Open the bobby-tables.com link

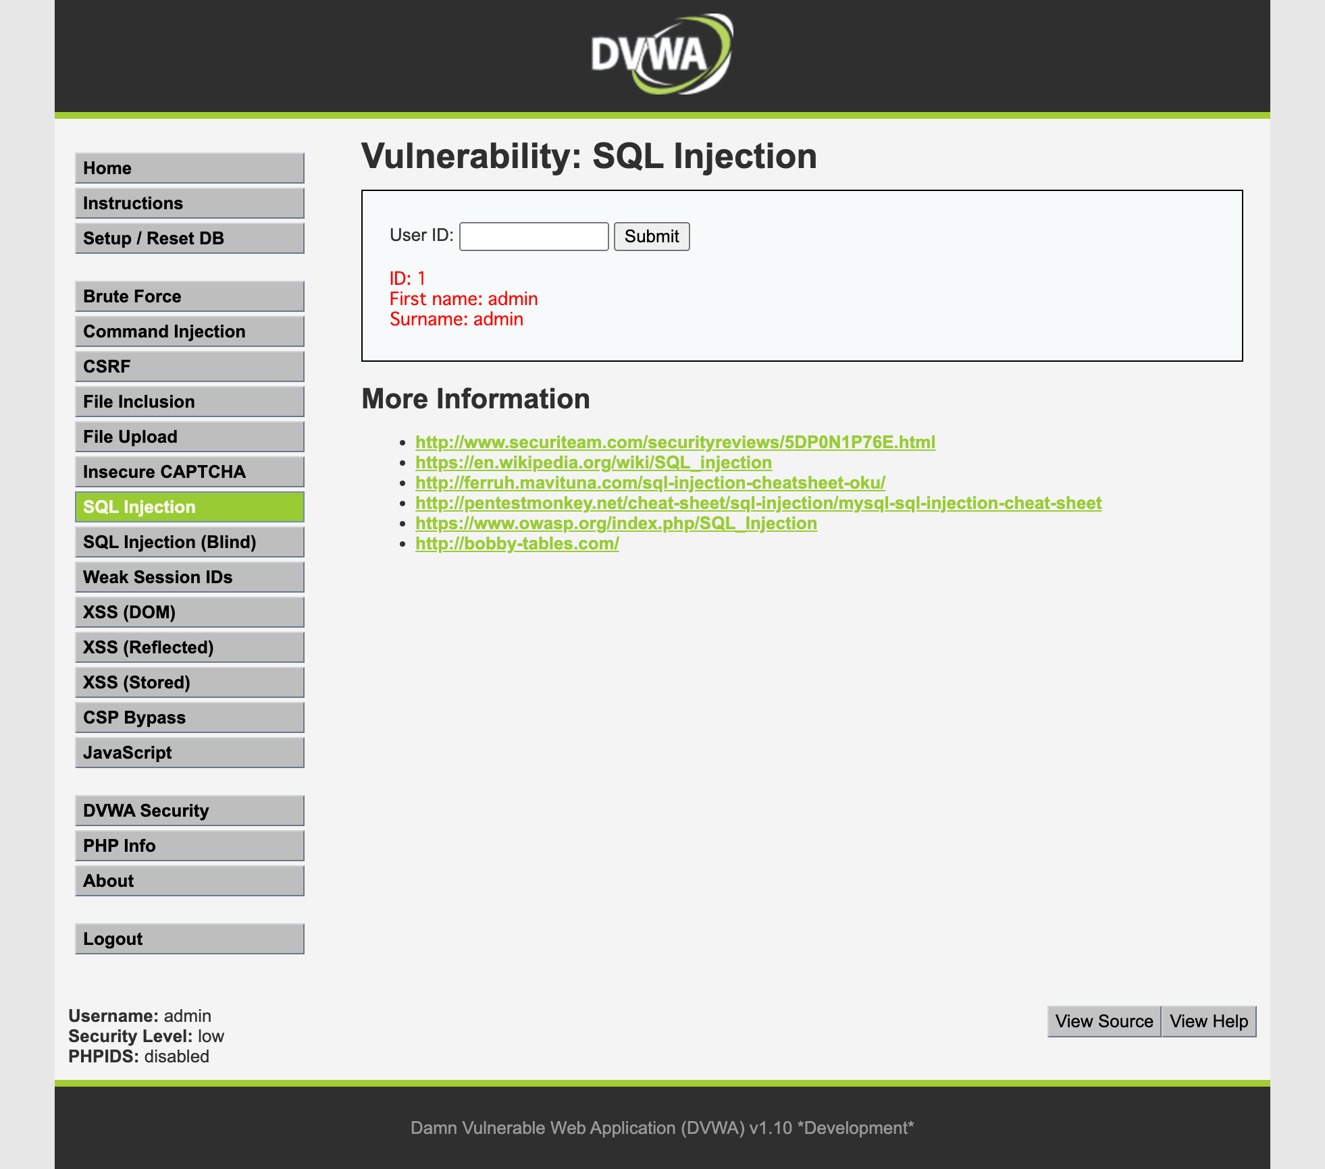point(517,543)
